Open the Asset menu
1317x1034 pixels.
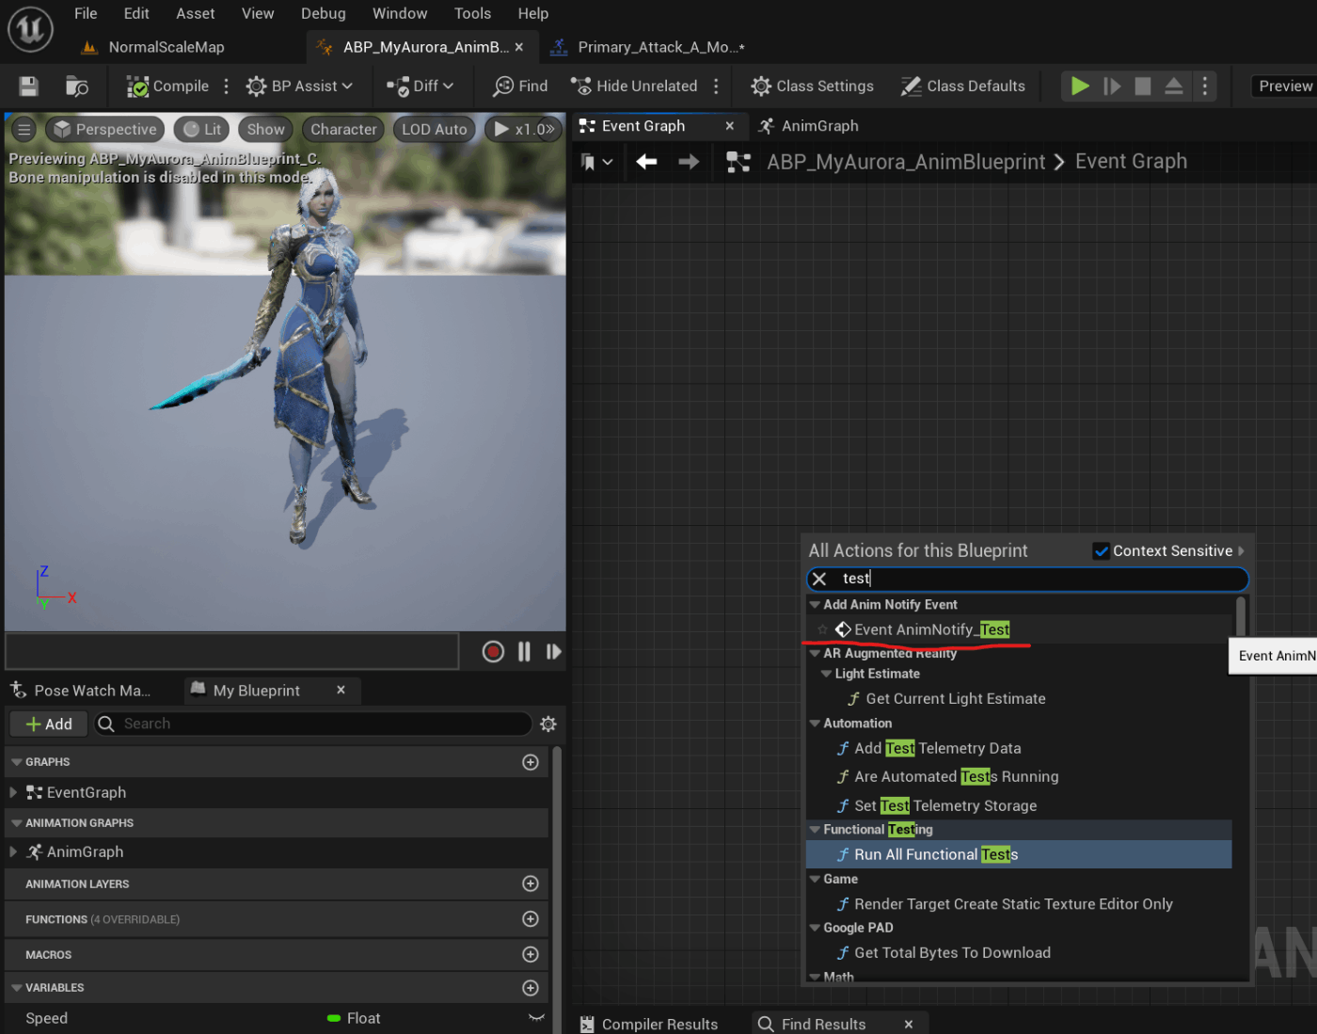click(x=195, y=13)
